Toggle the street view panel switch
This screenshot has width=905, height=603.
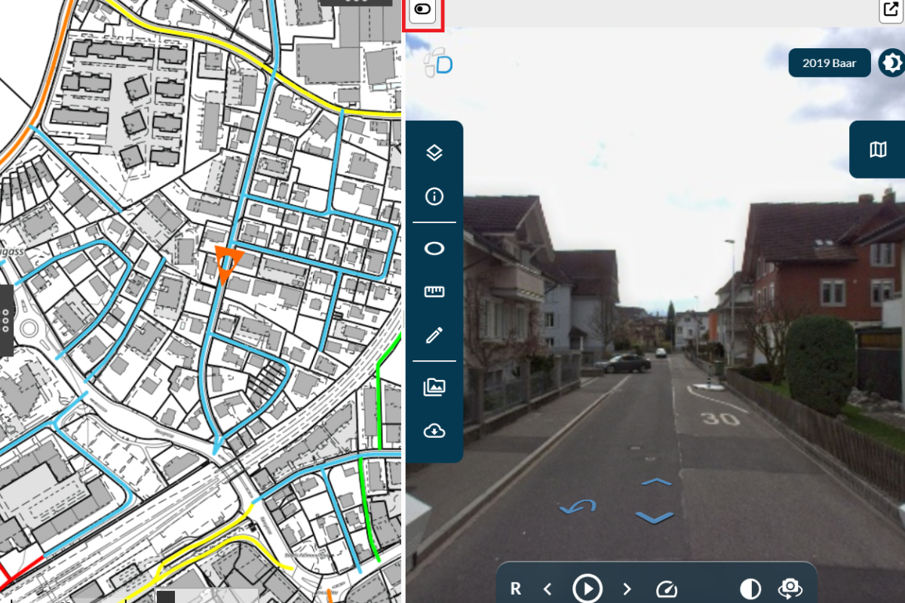(x=423, y=11)
